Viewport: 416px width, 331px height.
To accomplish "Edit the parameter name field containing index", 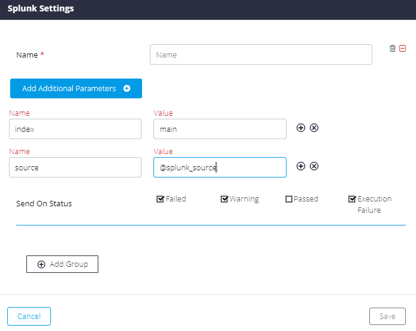I will (75, 129).
